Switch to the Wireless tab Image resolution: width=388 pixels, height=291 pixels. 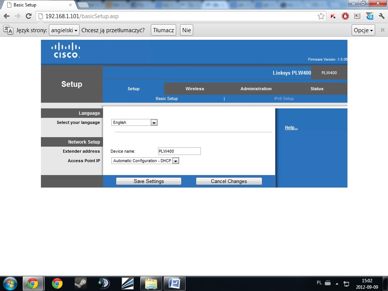pos(195,89)
